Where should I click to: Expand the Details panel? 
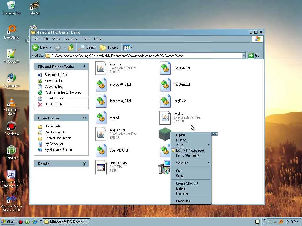tap(84, 164)
